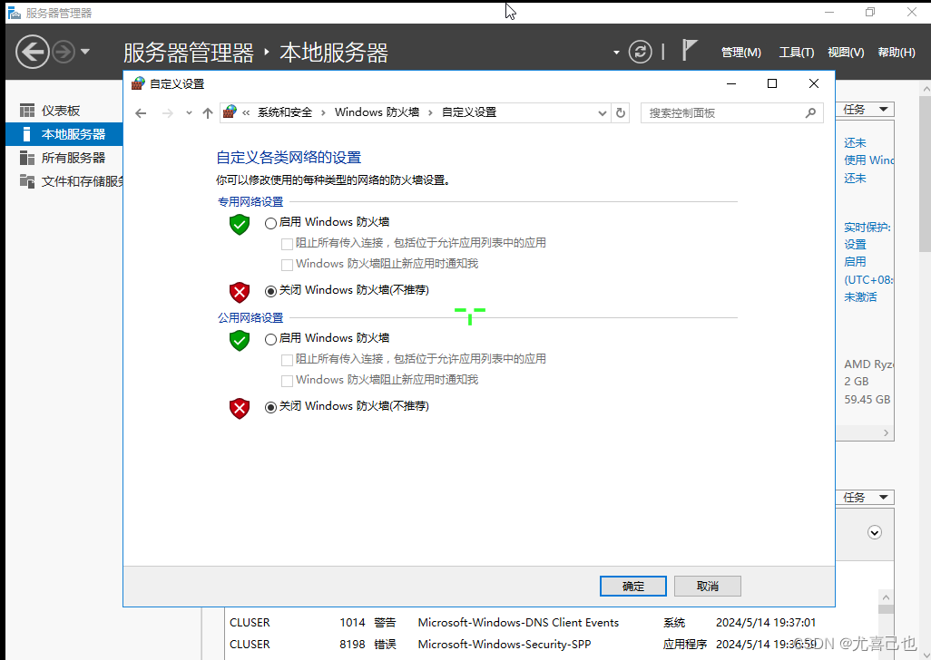Click 自定义设置 in the breadcrumb
The height and width of the screenshot is (660, 931).
[469, 112]
